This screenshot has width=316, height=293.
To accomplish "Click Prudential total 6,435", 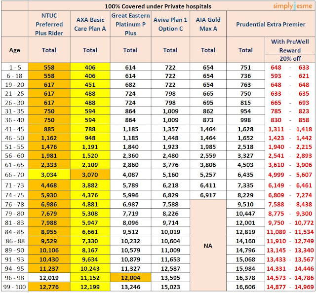I will pos(245,175).
